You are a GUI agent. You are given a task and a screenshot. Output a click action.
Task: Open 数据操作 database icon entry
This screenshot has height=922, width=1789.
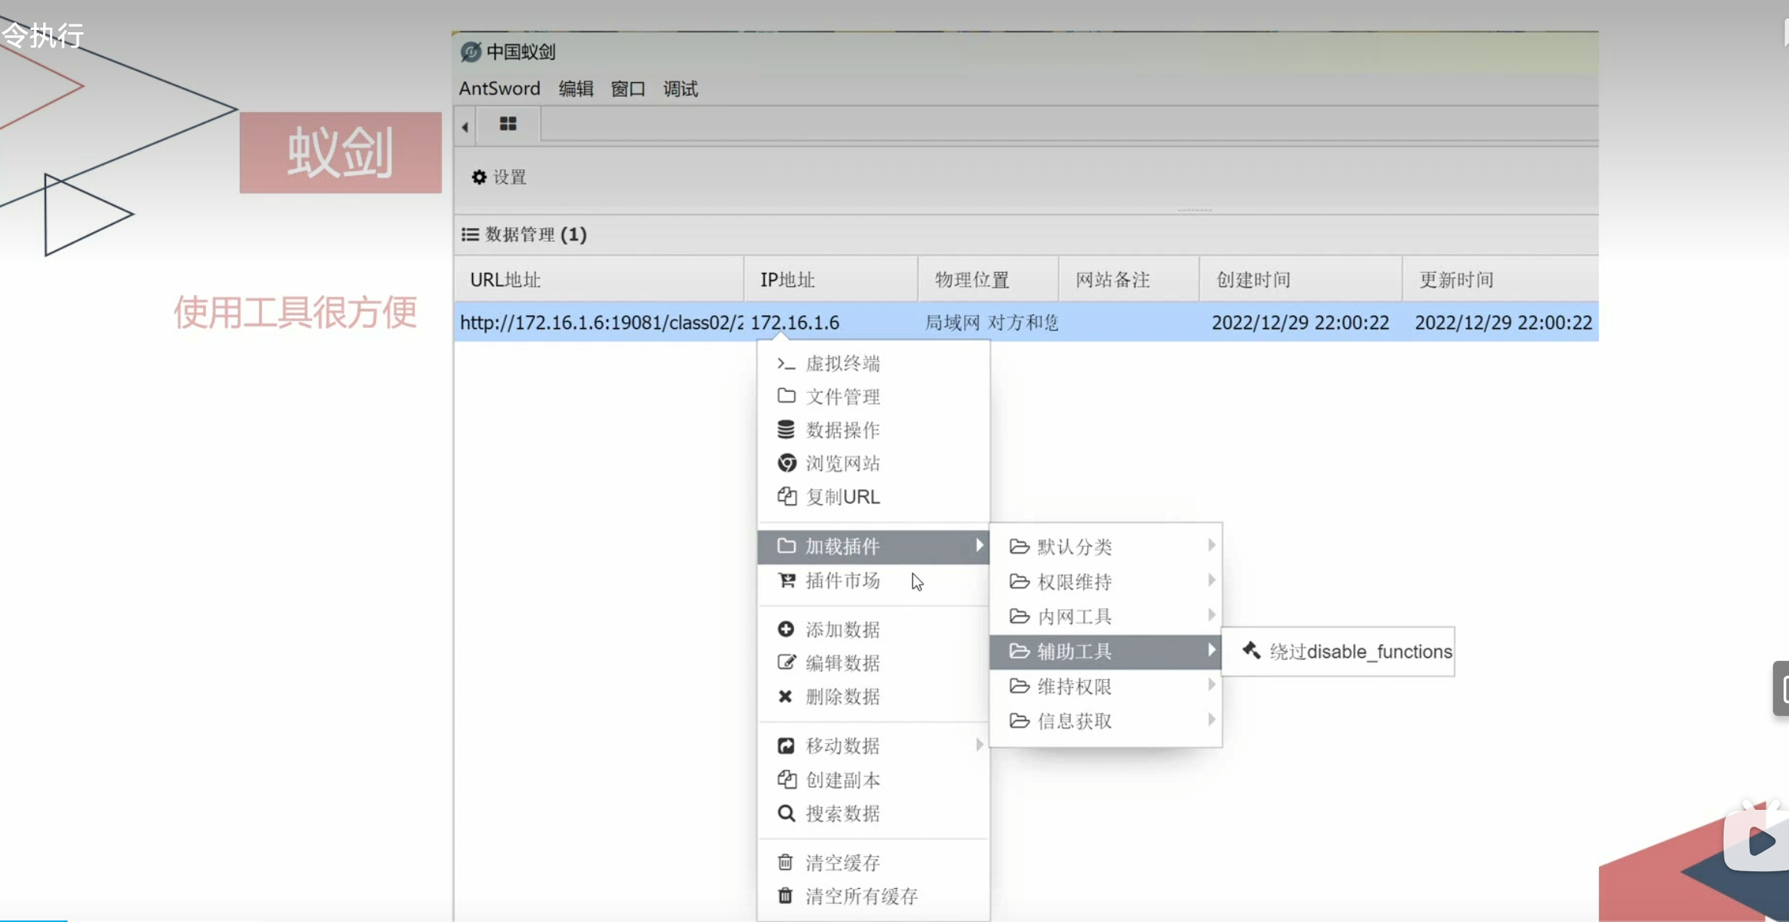point(786,429)
